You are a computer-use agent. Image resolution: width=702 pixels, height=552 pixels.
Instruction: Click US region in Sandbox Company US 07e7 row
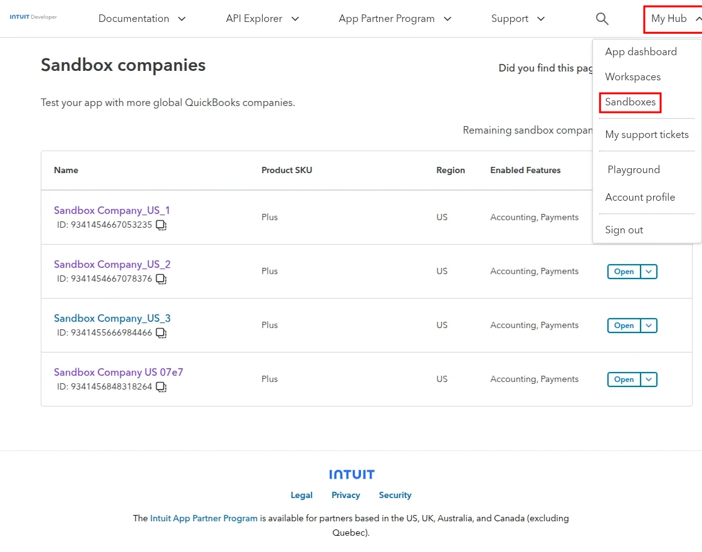click(x=442, y=379)
